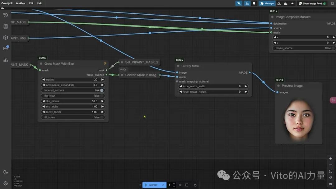Open the node library list icon

tap(6, 26)
